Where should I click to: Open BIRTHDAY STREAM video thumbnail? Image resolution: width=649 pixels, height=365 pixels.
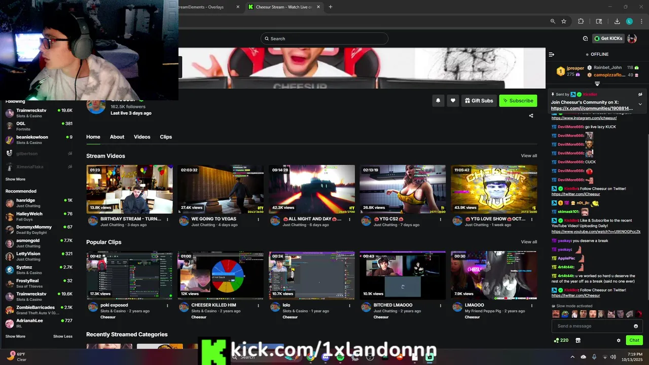click(x=129, y=189)
